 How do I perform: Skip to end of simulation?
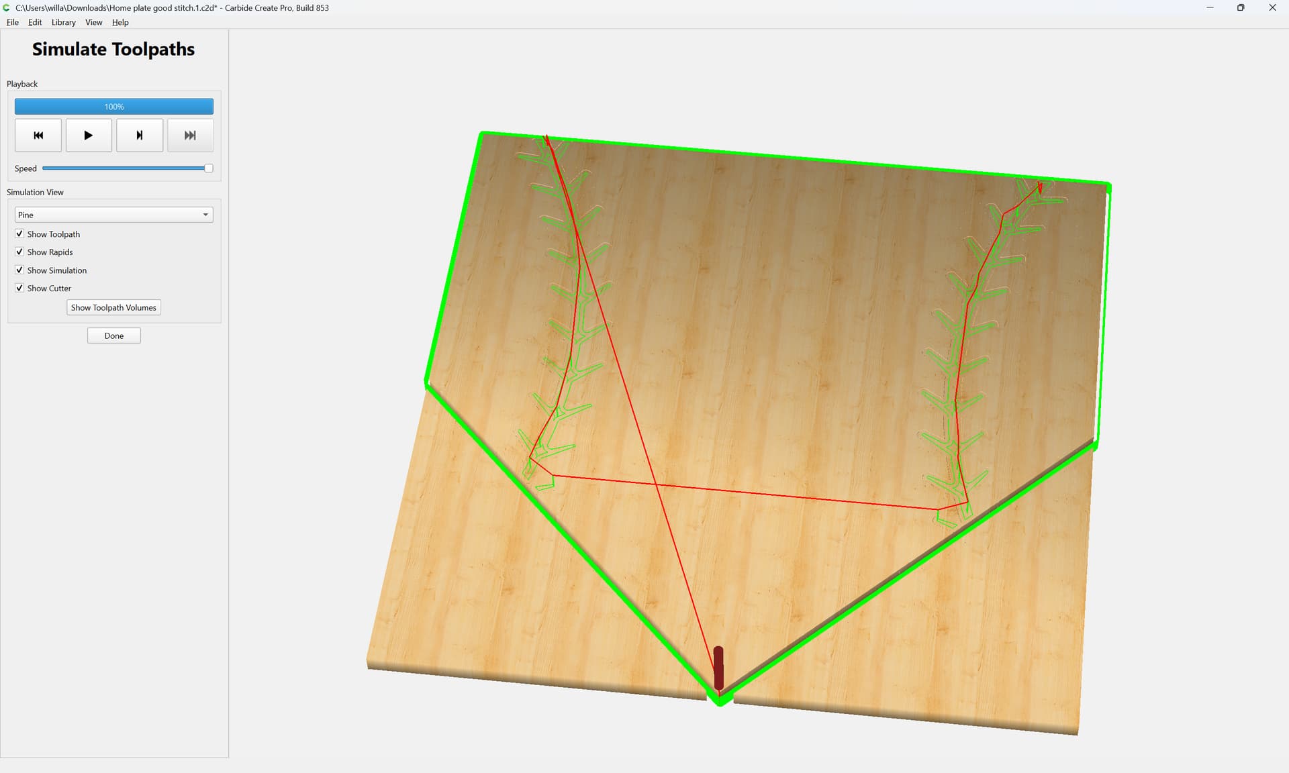point(191,136)
